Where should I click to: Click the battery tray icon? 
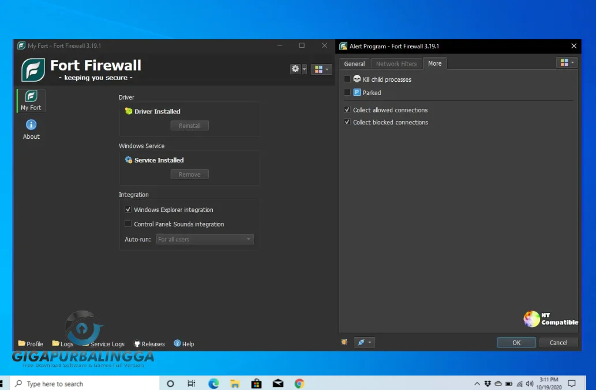click(x=509, y=384)
